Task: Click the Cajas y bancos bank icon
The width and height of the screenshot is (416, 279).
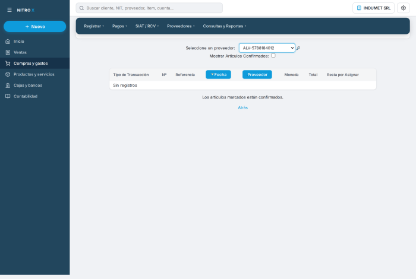Action: click(x=8, y=85)
